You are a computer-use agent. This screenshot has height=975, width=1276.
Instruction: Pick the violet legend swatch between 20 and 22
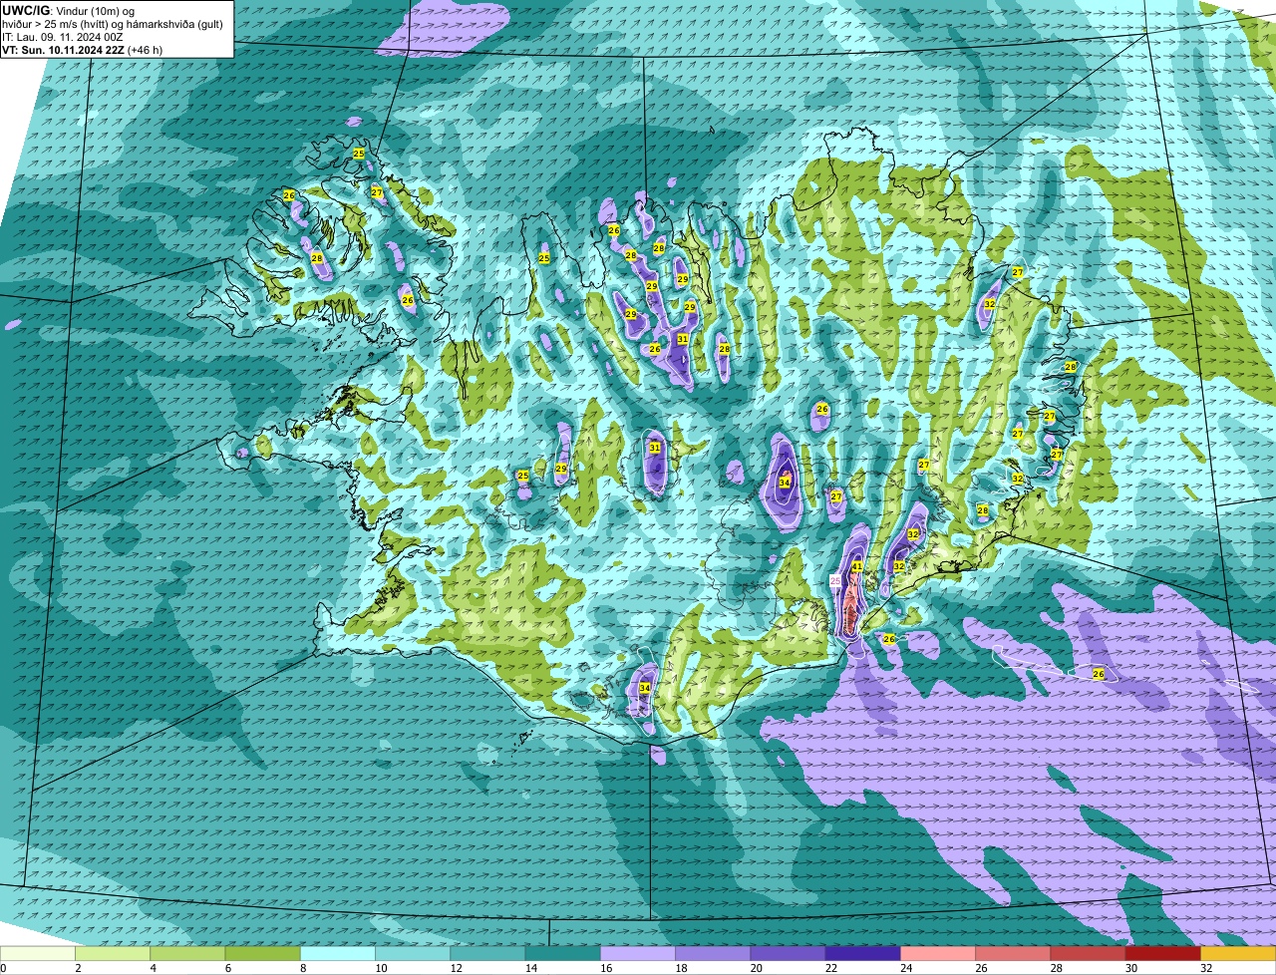788,953
